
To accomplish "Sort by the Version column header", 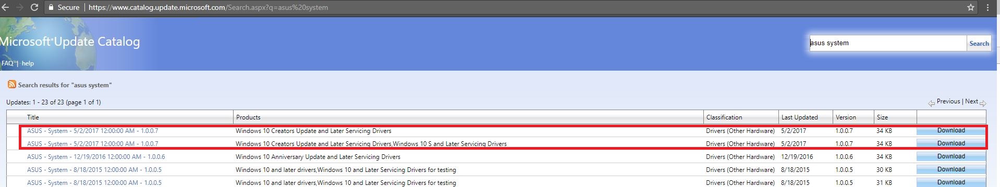I will [846, 117].
